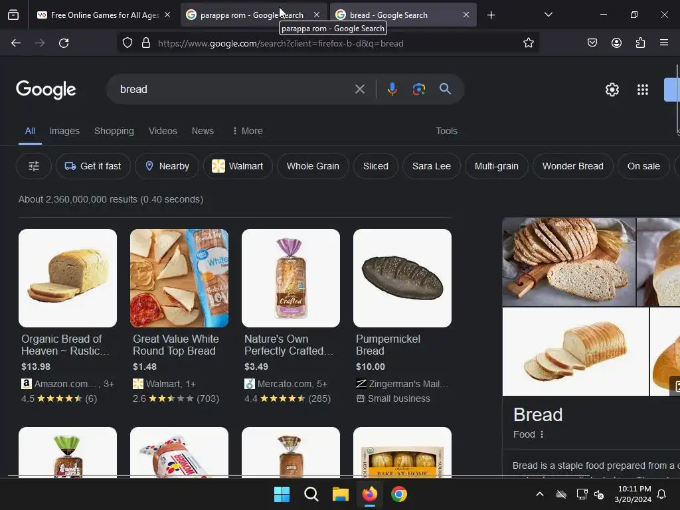Open Google apps grid
680x510 pixels.
pos(643,90)
